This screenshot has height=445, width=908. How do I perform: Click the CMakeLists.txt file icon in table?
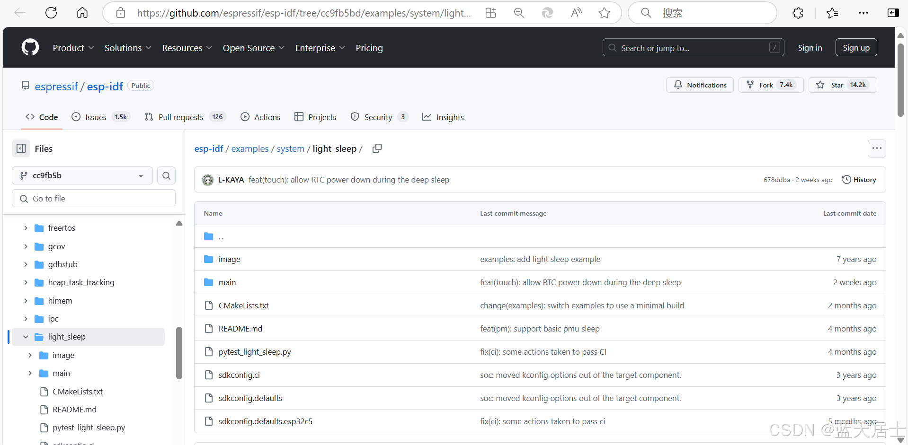[208, 305]
